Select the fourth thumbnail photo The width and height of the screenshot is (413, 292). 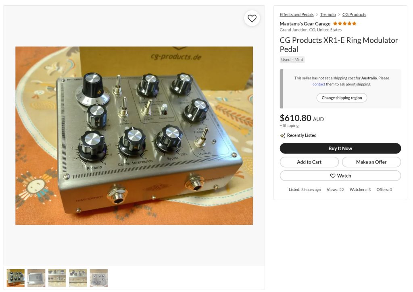78,278
